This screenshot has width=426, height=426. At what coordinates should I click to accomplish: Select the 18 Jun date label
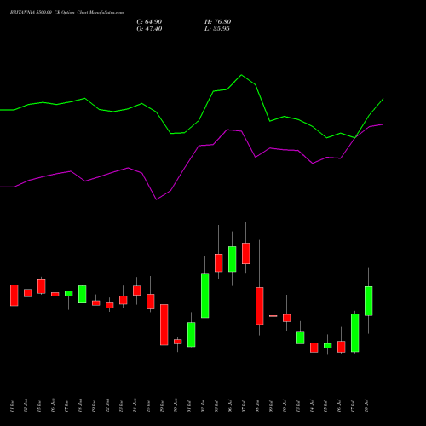(80, 406)
